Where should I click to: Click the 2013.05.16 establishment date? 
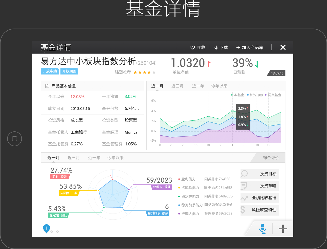[x=80, y=108]
